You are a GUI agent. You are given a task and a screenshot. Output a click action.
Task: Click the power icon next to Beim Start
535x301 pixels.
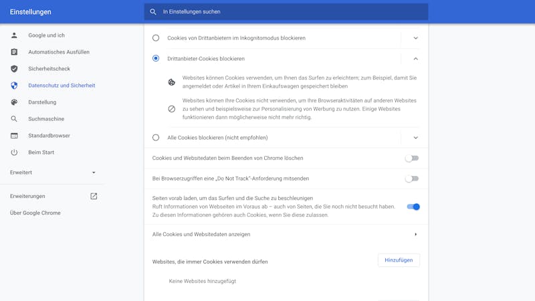(14, 153)
